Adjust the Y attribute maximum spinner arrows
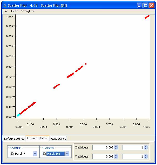This screenshot has width=157, height=165. pyautogui.click(x=146, y=156)
